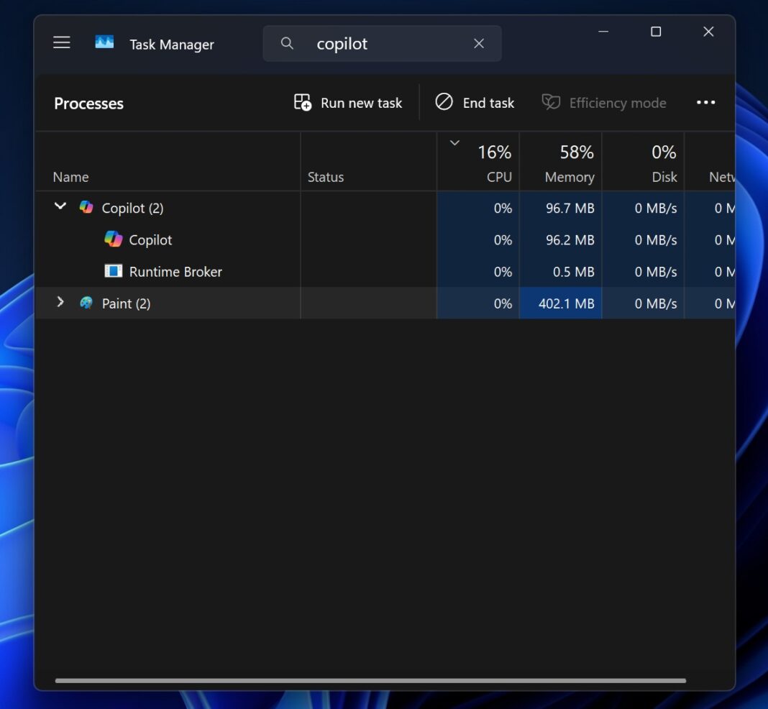Click the search magnifier icon

click(287, 43)
